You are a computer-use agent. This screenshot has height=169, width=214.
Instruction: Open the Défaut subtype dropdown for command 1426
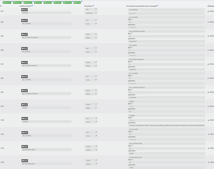[91, 164]
